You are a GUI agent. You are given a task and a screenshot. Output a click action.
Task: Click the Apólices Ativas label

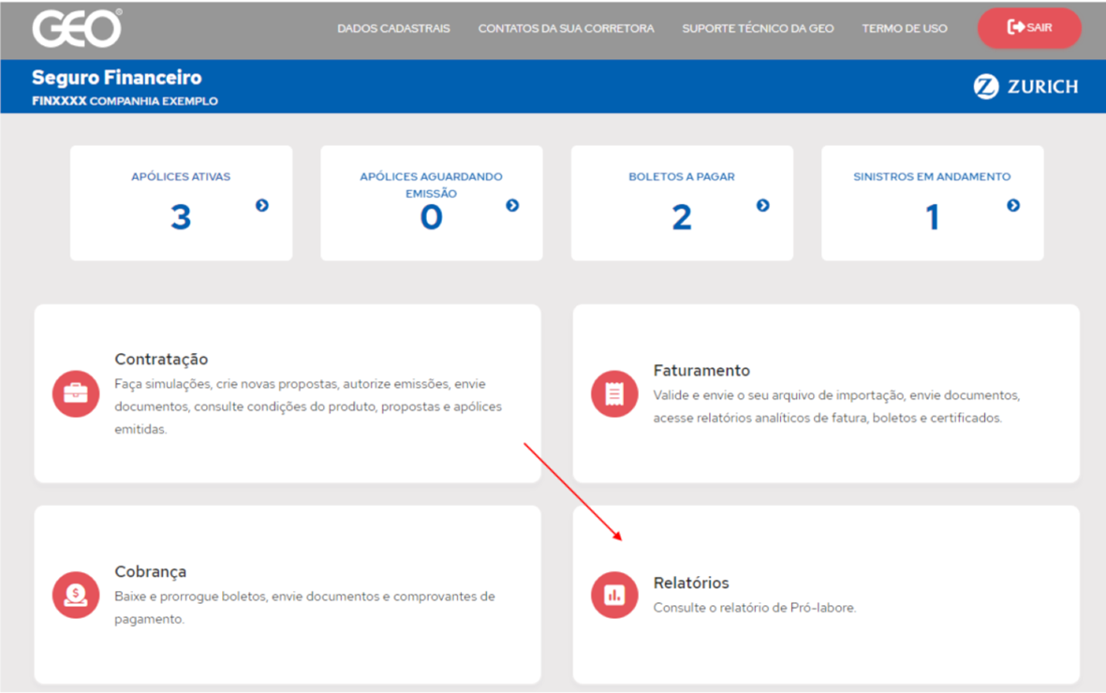coord(181,176)
